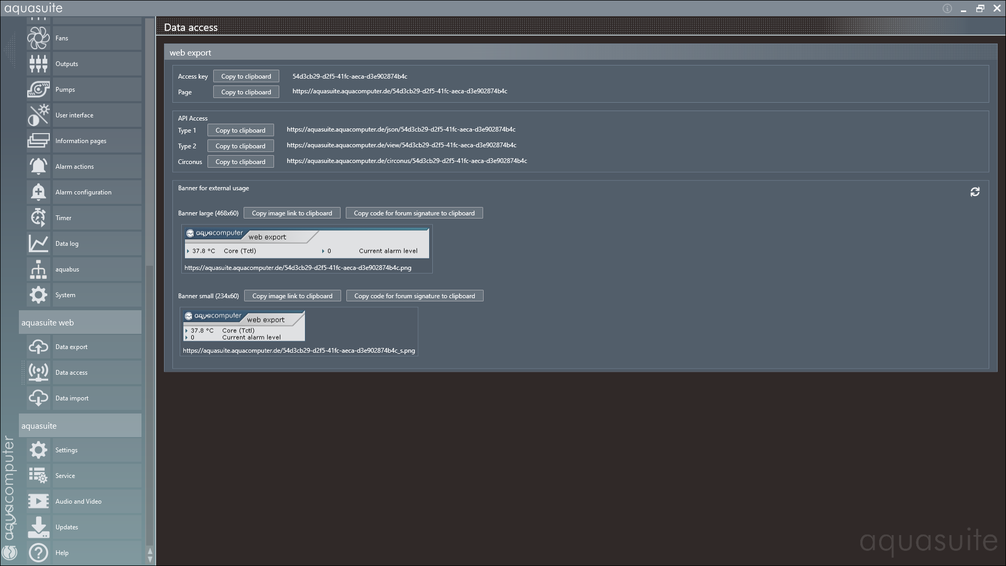Viewport: 1006px width, 566px height.
Task: Collapse the web export panel header
Action: click(581, 52)
